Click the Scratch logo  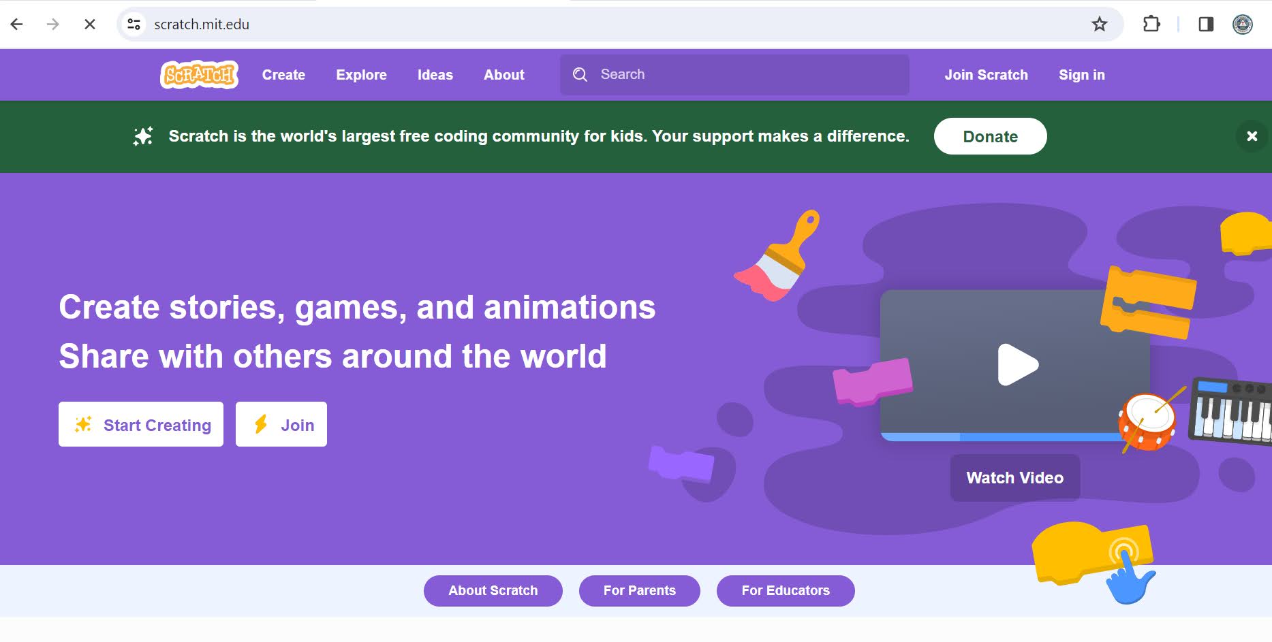point(199,74)
